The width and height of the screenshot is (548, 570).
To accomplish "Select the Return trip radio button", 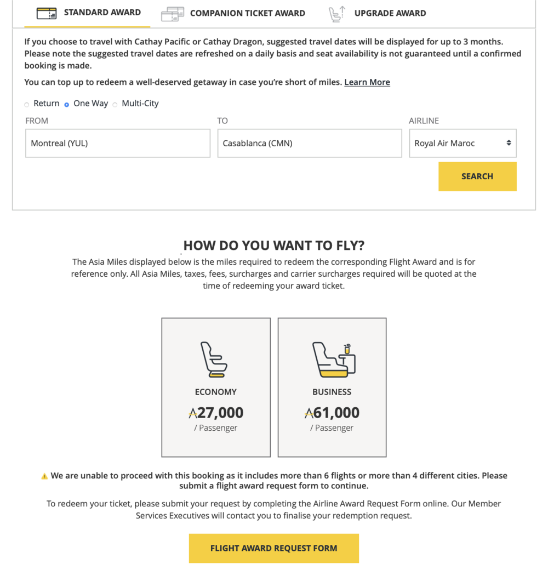I will (x=27, y=104).
